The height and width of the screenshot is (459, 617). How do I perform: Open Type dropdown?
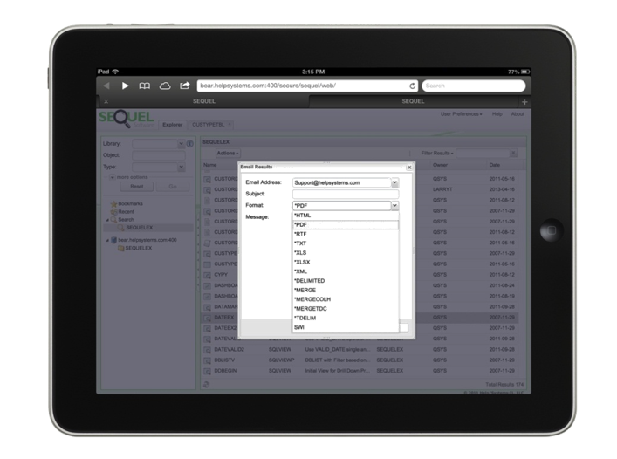[181, 168]
